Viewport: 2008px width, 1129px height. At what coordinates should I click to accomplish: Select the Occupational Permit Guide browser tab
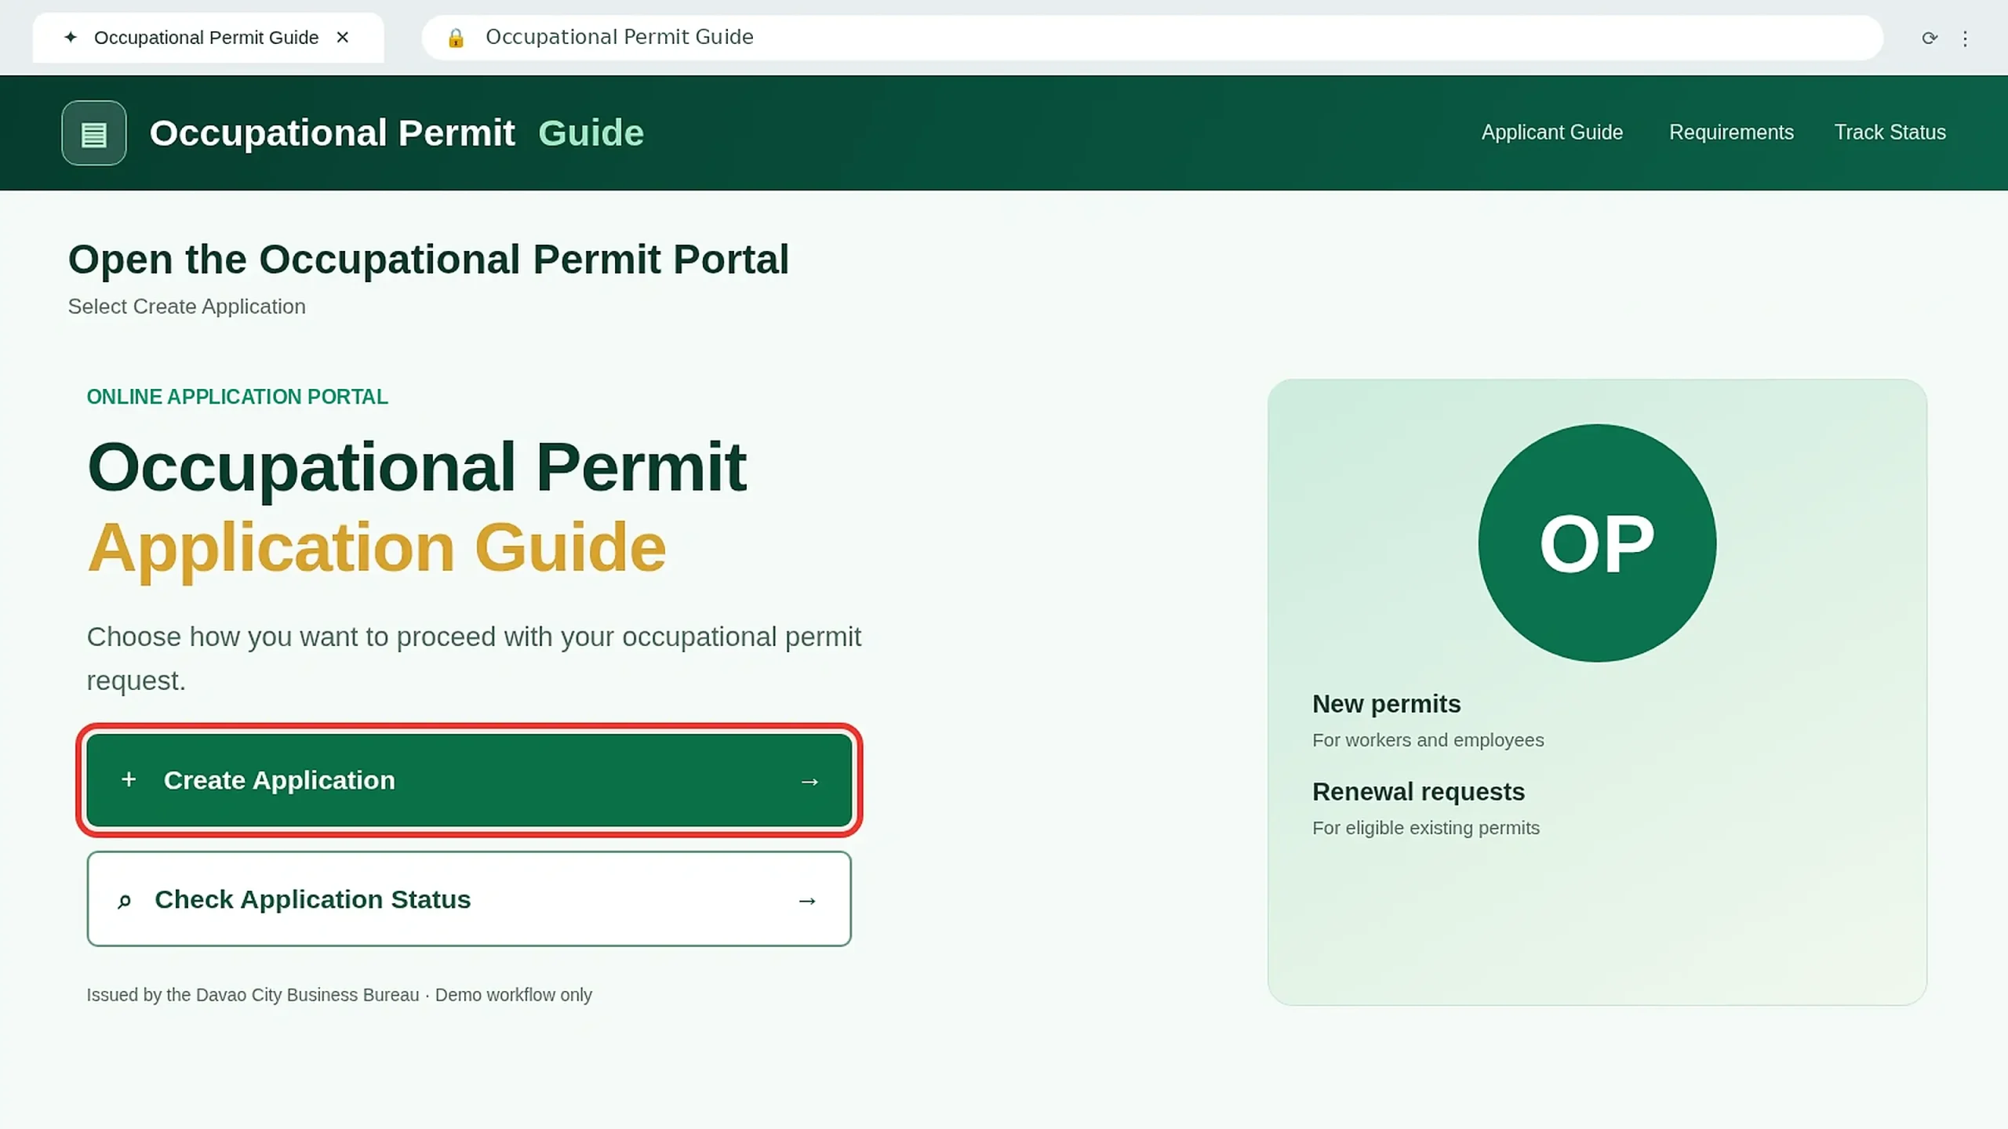208,38
